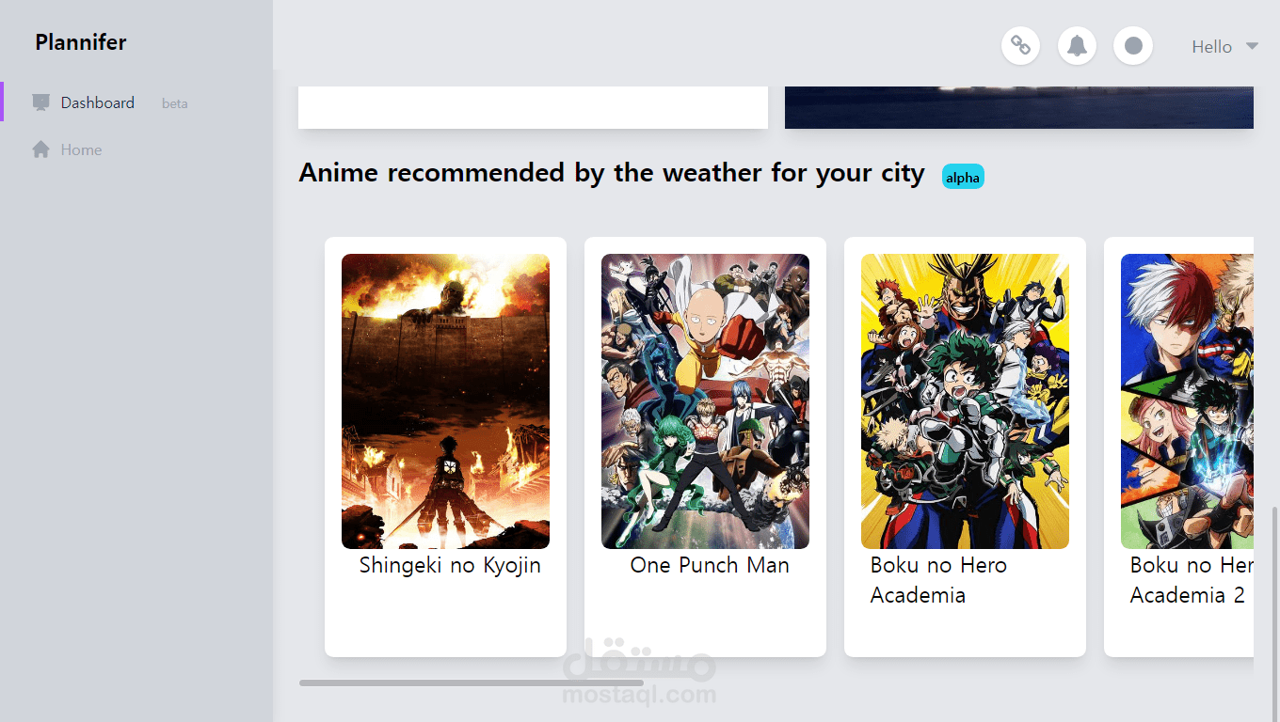Open the One Punch Man poster
The image size is (1280, 722).
705,401
